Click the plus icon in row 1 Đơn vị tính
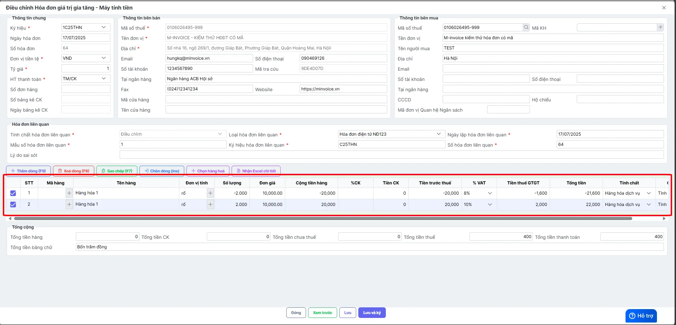Image resolution: width=676 pixels, height=325 pixels. 210,193
